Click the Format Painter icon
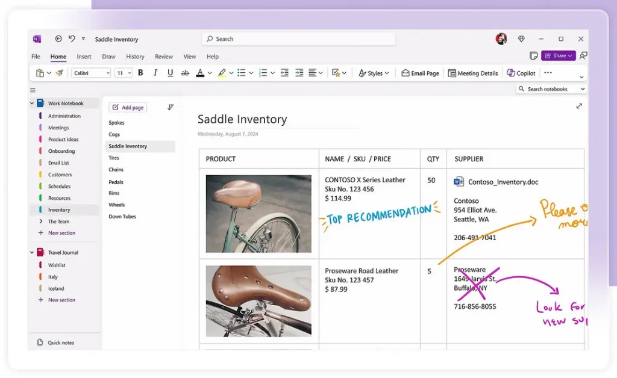The height and width of the screenshot is (378, 617). pyautogui.click(x=59, y=73)
